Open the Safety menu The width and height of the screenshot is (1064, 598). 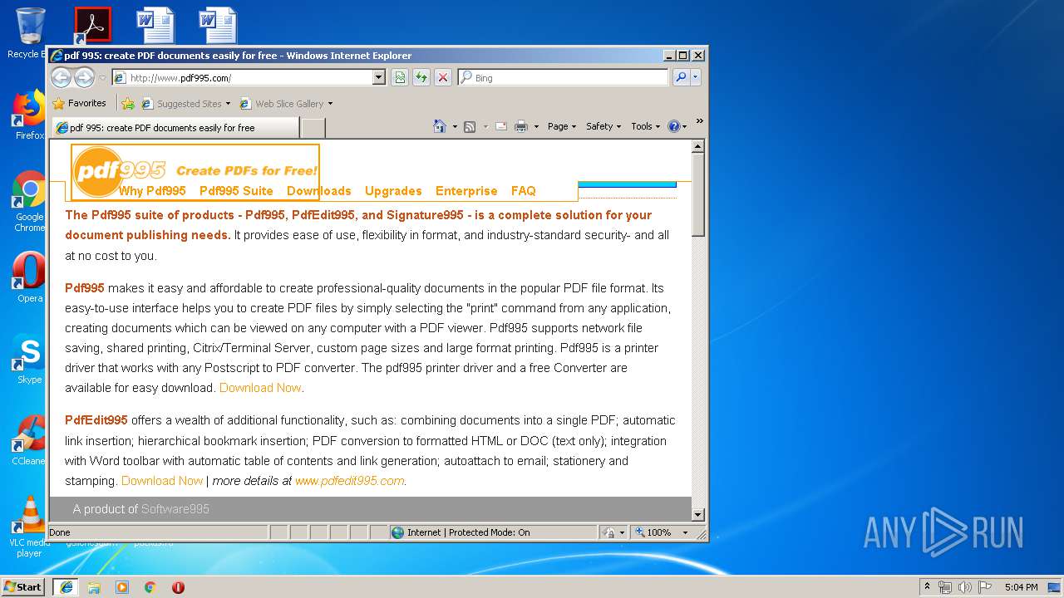[x=603, y=126]
